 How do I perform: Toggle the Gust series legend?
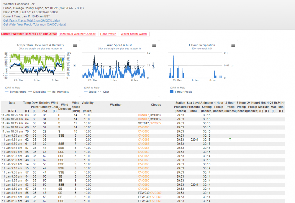[104, 92]
